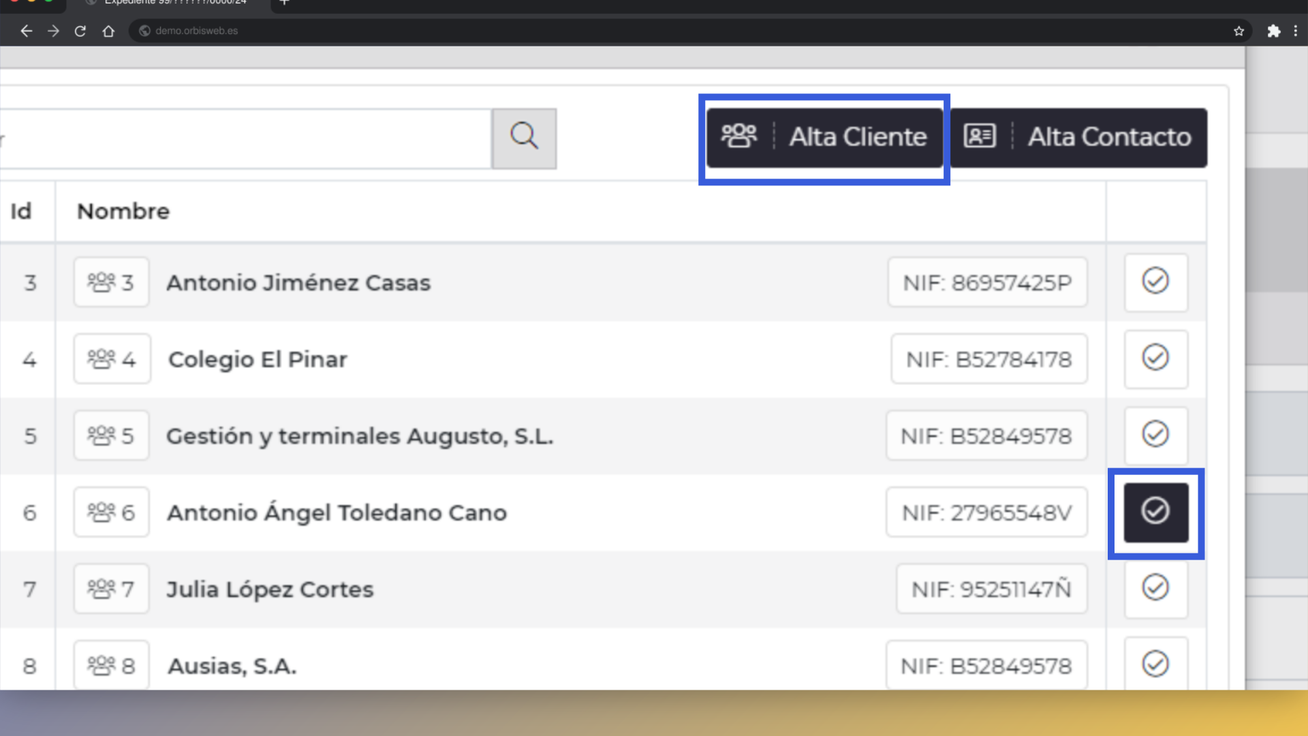Go back with the browser back arrow
1308x736 pixels.
pos(27,31)
